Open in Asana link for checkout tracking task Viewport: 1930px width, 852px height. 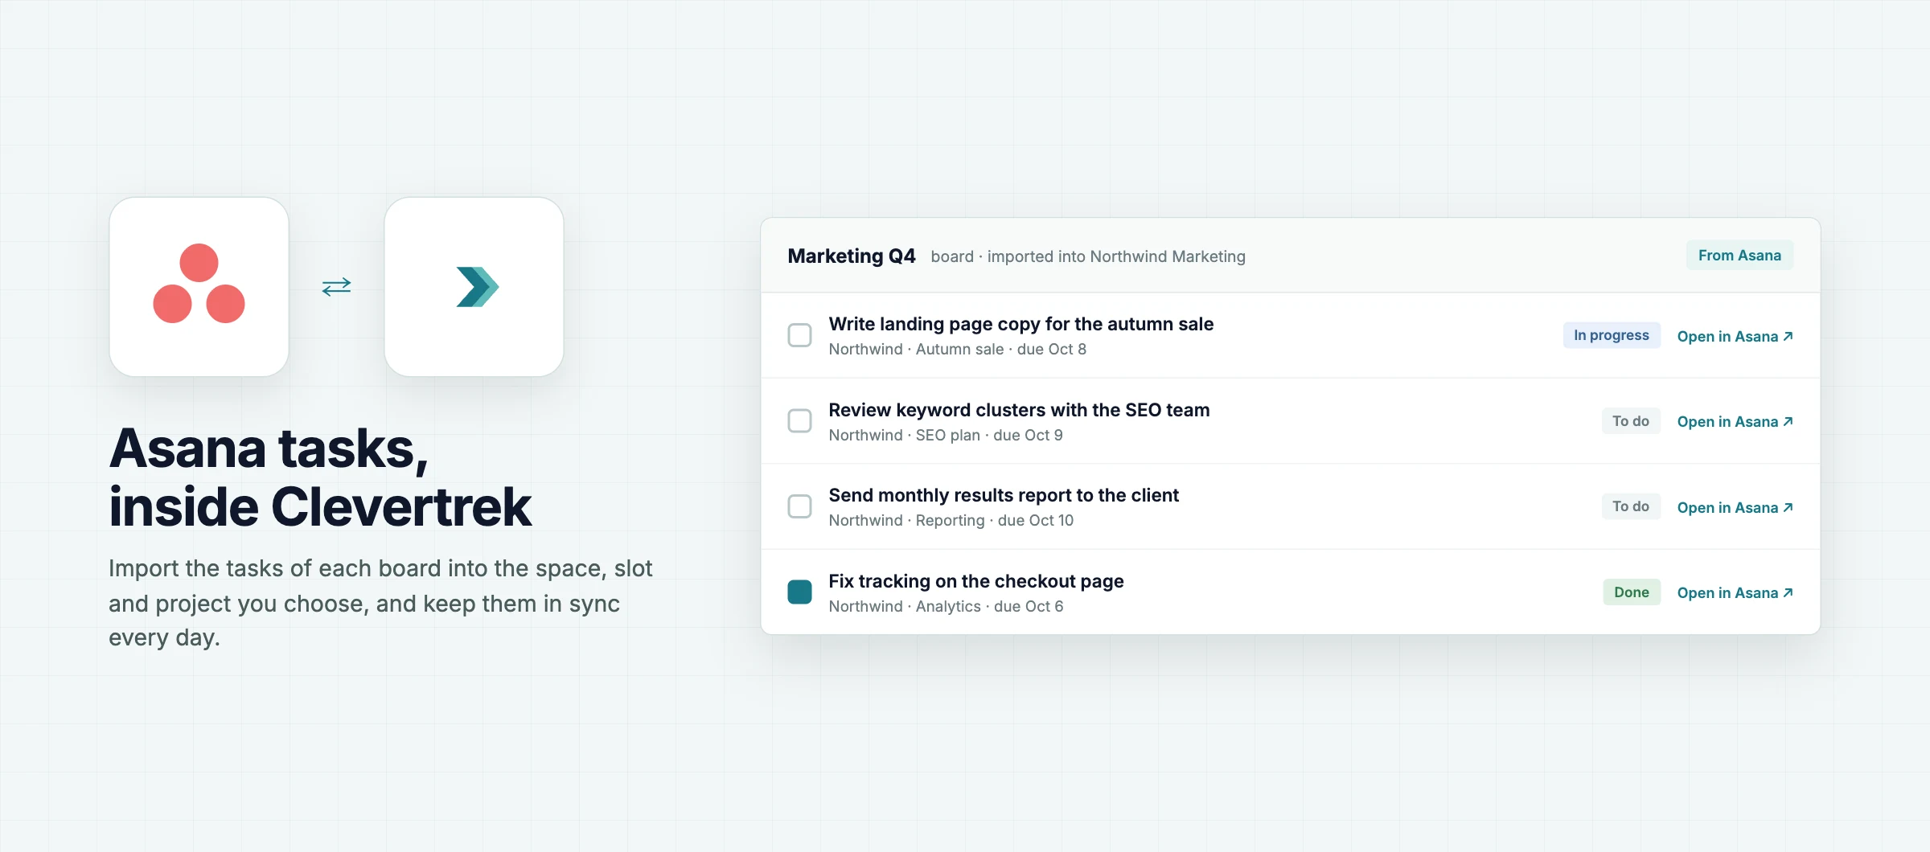click(x=1735, y=593)
